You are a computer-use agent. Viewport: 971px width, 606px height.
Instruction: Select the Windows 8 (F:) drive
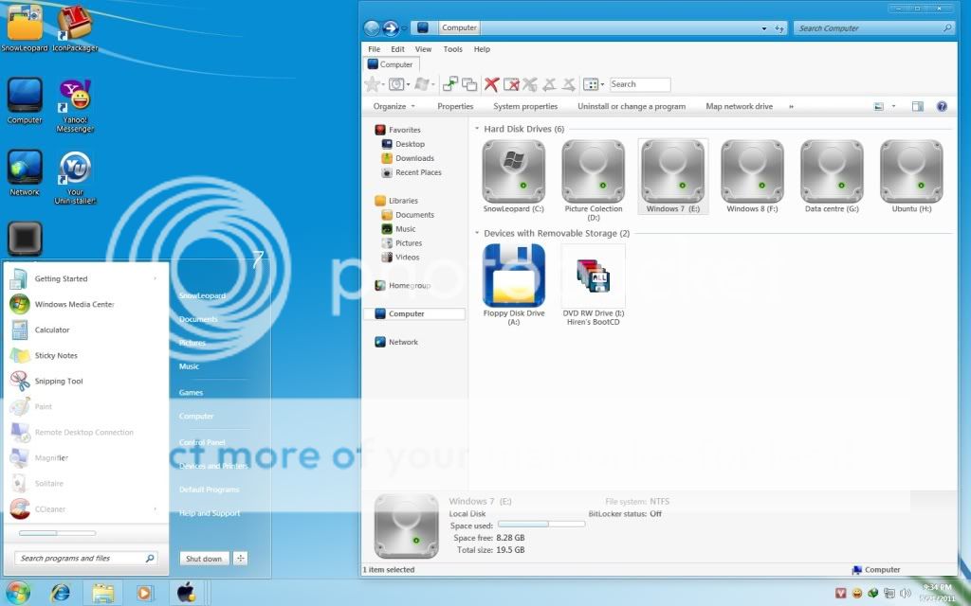pyautogui.click(x=752, y=171)
